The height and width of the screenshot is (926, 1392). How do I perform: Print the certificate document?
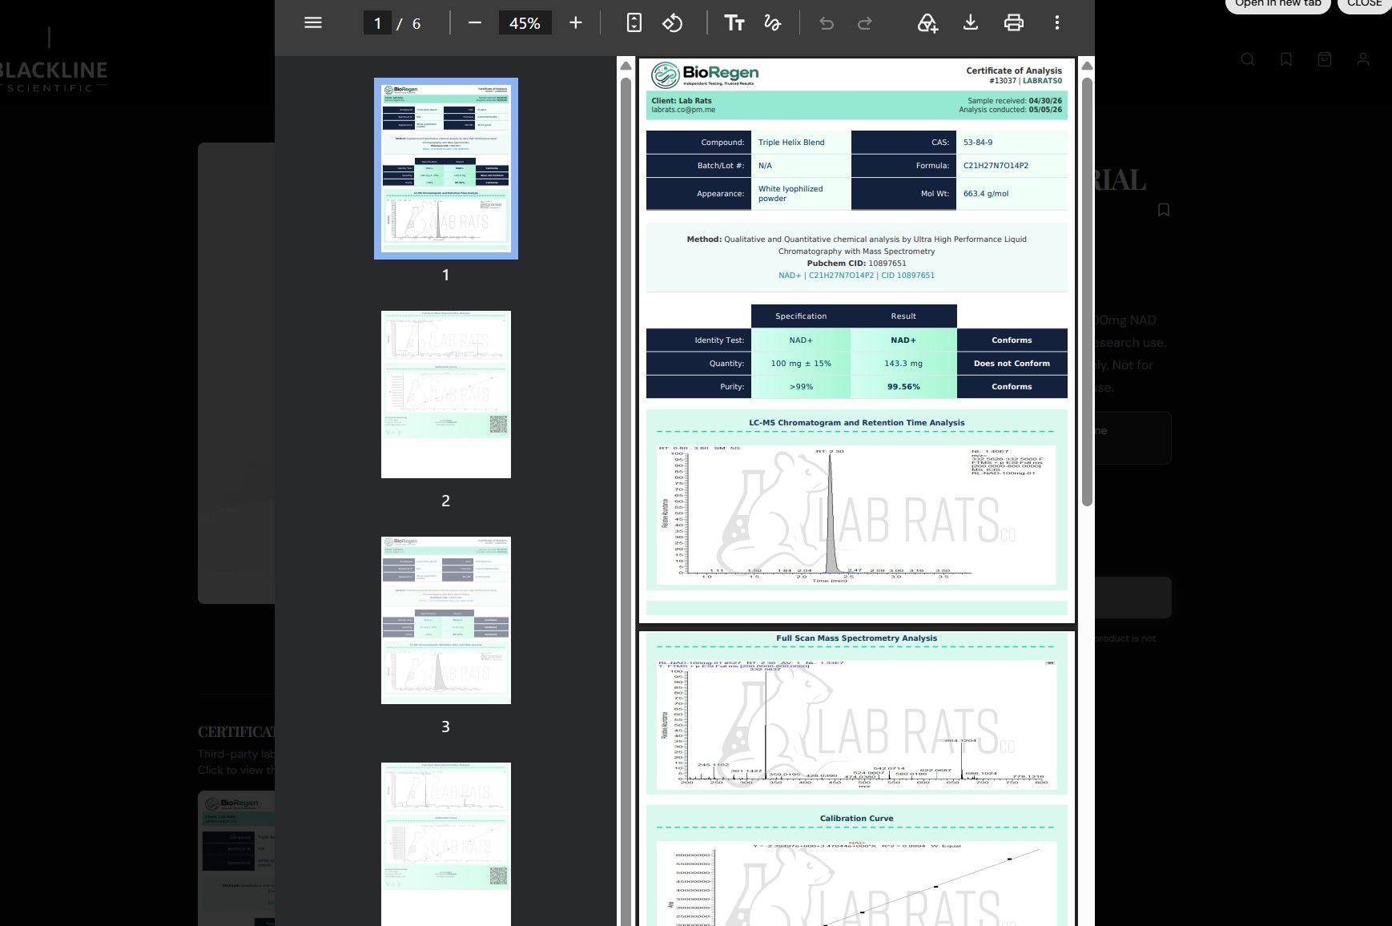click(1014, 23)
